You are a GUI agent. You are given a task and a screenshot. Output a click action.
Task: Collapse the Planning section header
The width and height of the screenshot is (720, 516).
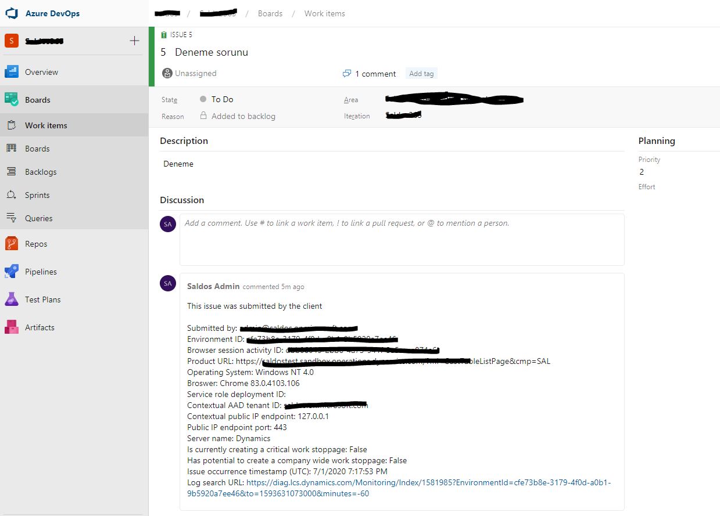[657, 140]
